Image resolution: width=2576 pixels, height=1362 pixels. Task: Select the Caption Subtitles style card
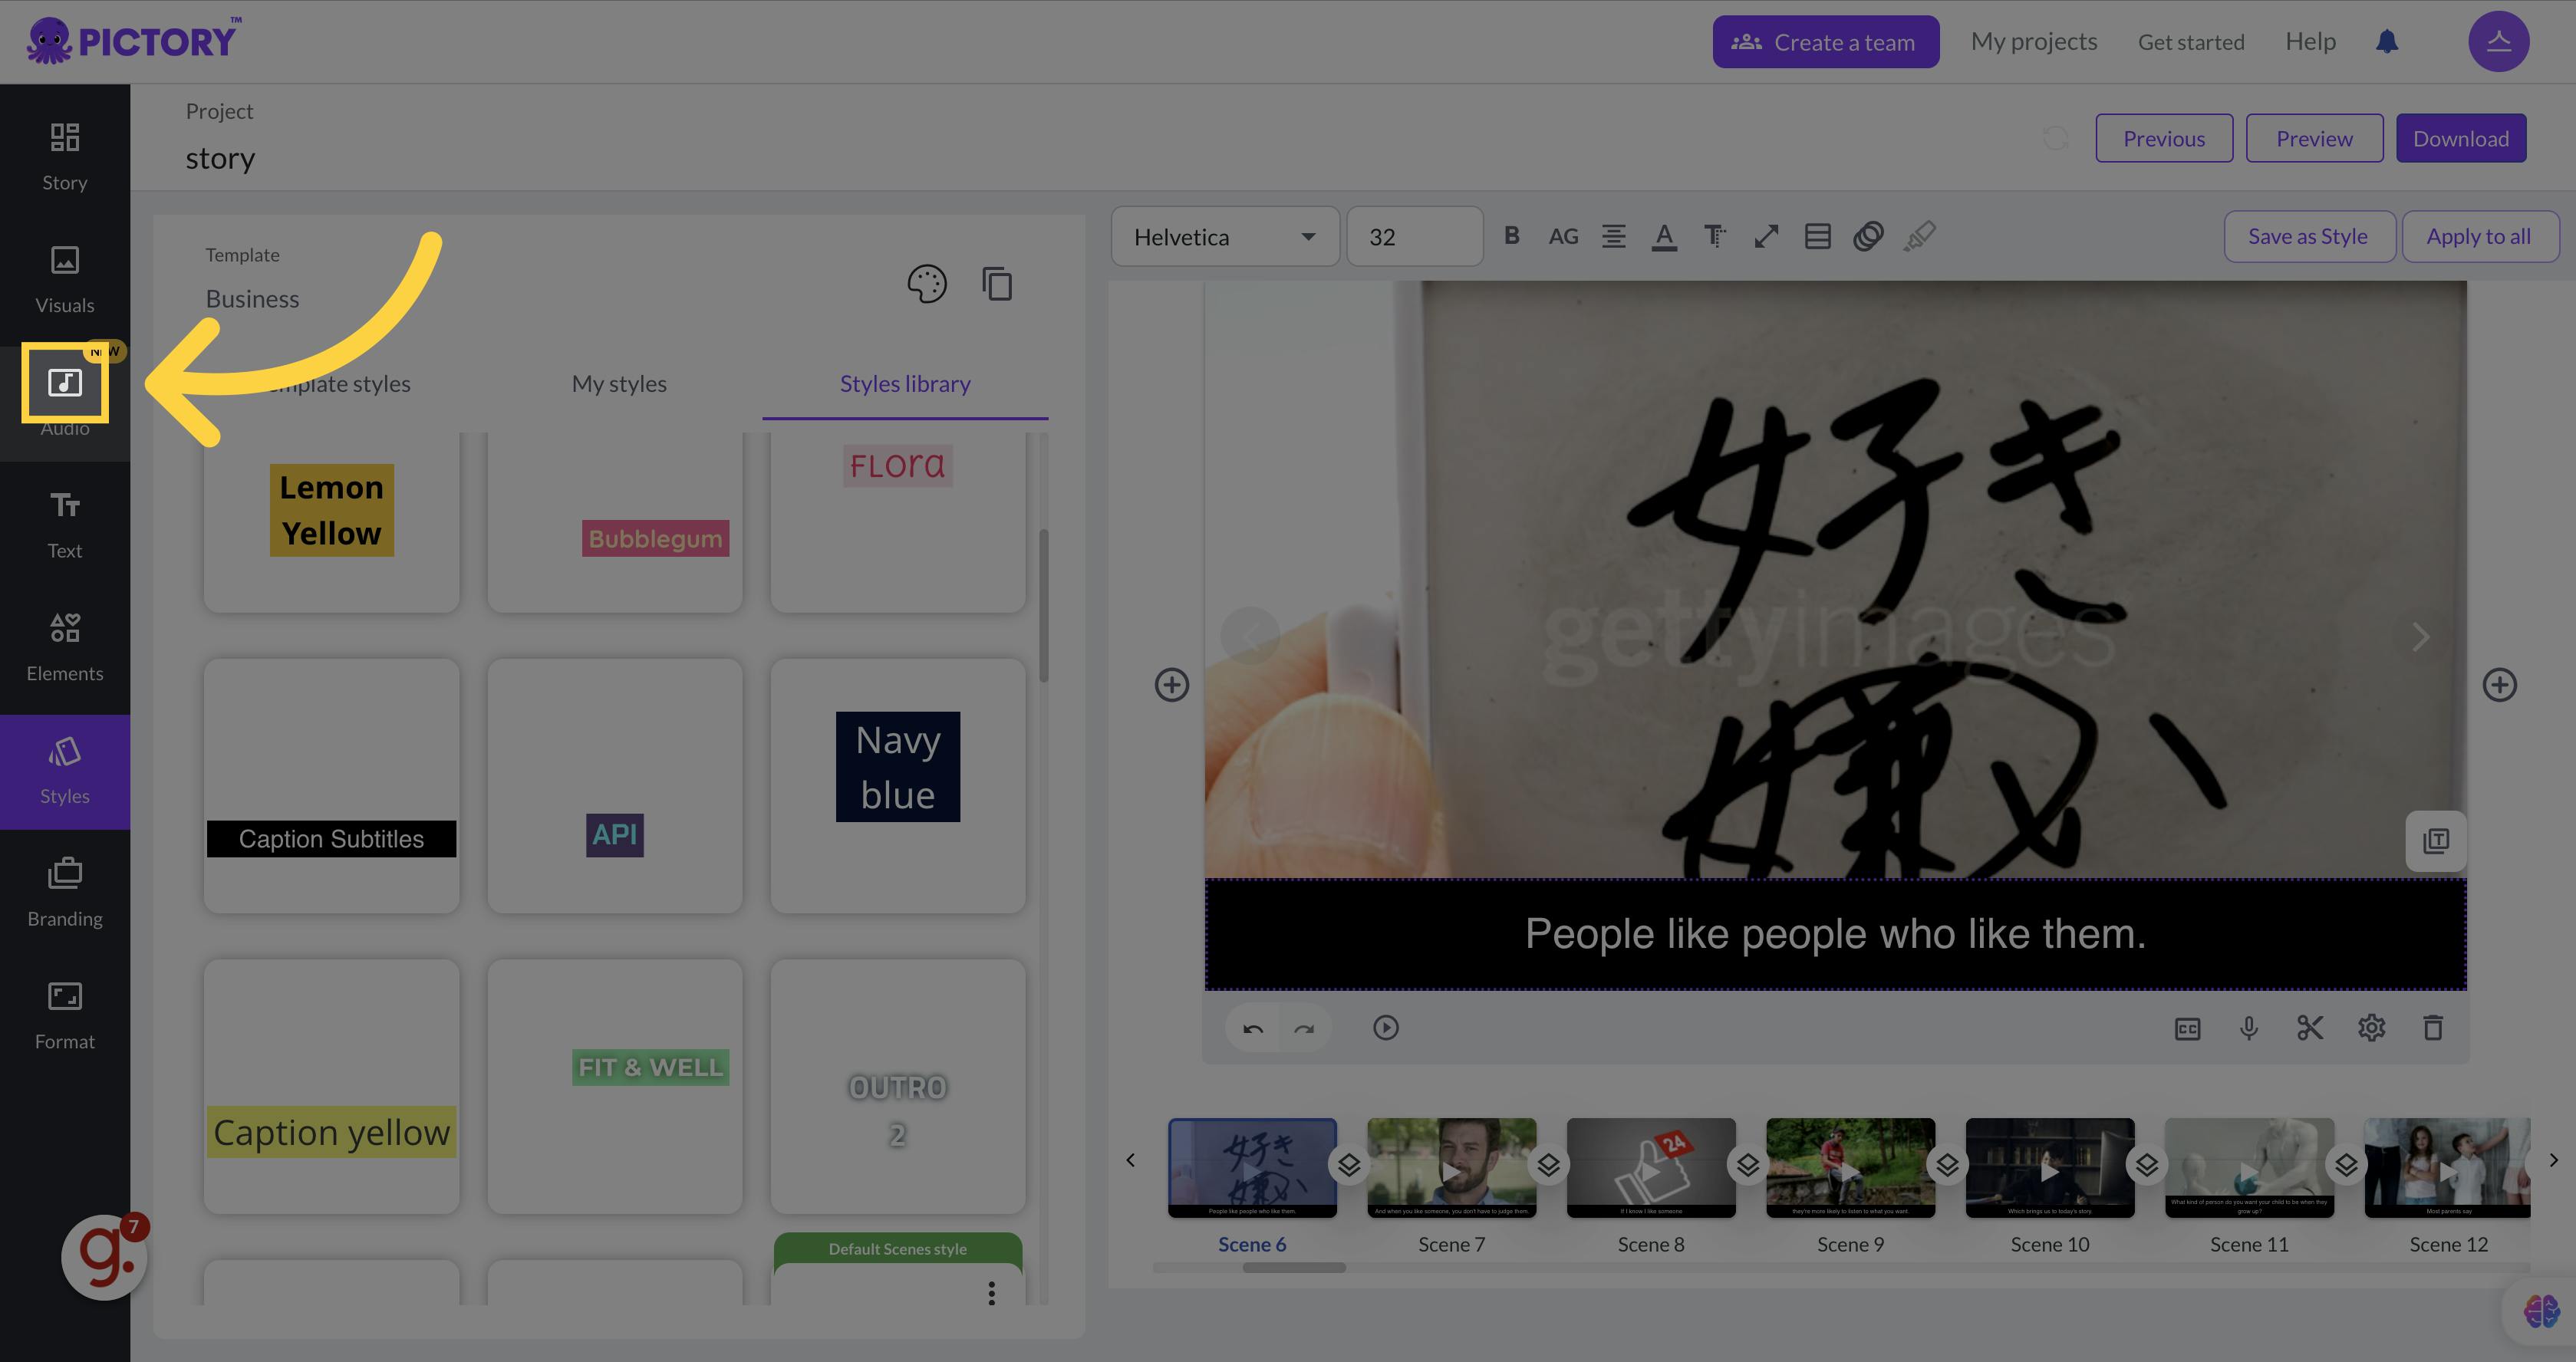point(332,786)
